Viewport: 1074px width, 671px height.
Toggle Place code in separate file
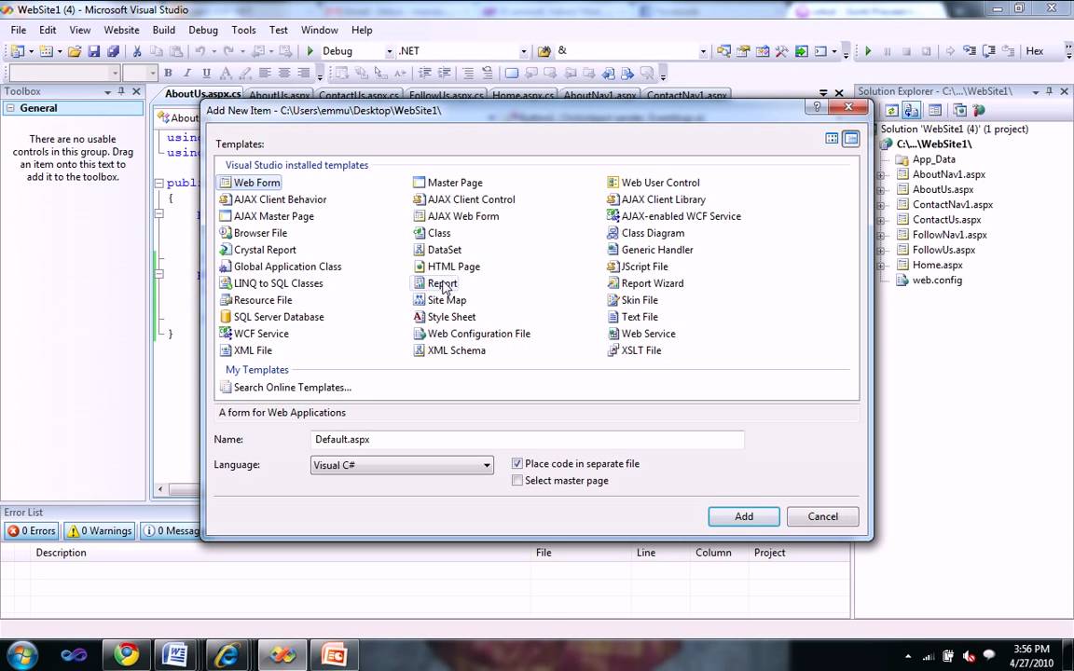click(x=517, y=463)
